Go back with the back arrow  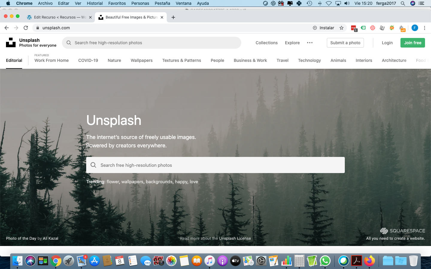tap(7, 28)
